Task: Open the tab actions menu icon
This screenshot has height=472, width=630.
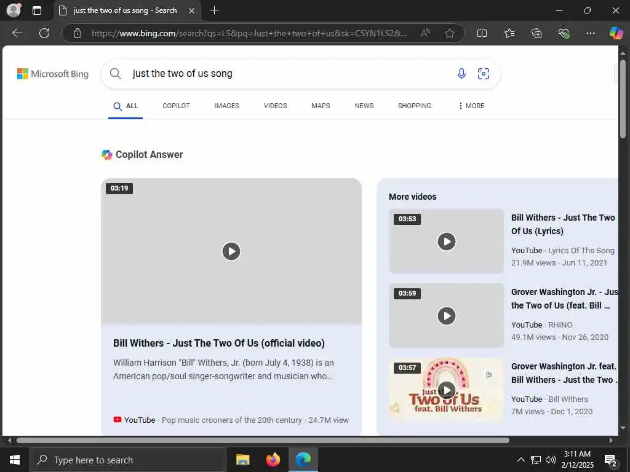Action: click(x=37, y=11)
